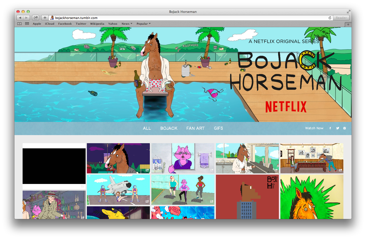The image size is (366, 239).
Task: Open the trench coat detective thumbnail
Action: tap(54, 205)
